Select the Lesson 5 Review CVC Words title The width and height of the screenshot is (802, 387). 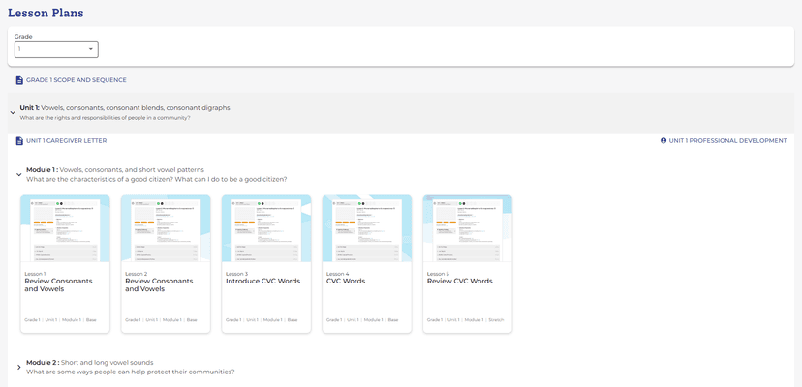460,282
